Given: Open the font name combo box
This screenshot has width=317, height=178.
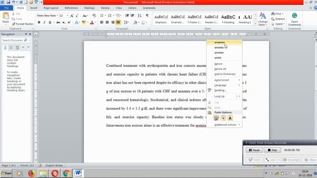Looking at the screenshot, I should click(x=48, y=15).
